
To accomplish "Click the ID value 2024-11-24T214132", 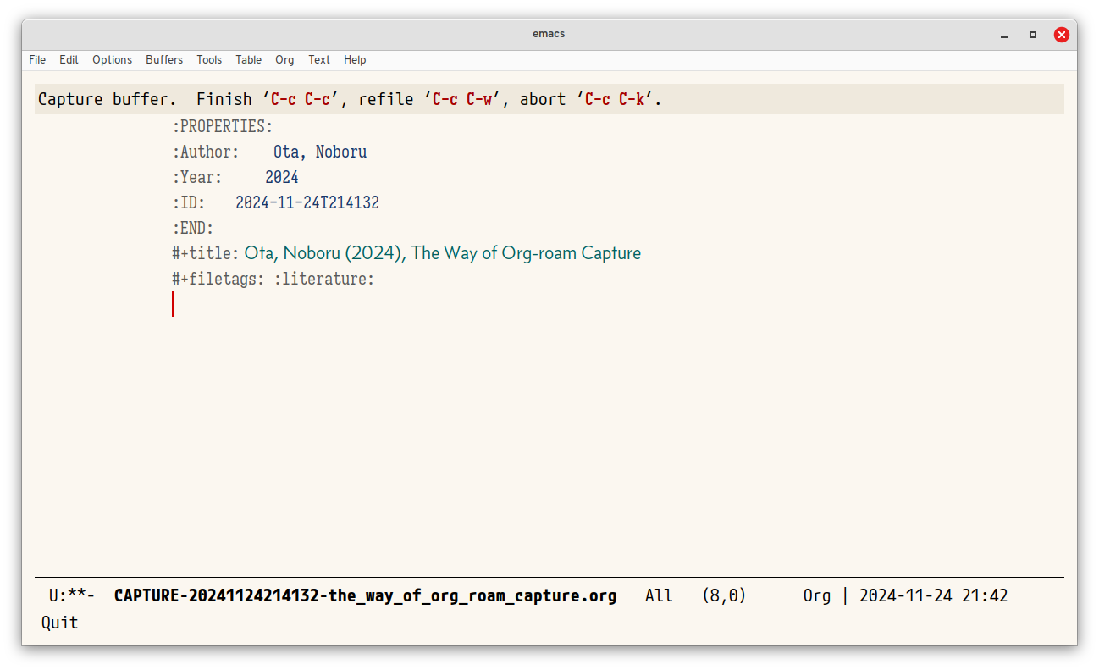I will pos(307,203).
